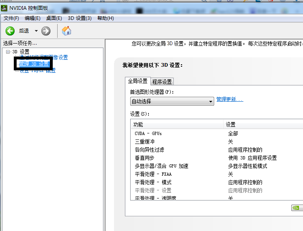303x231 pixels.
Task: Click the 多显示器性能模式 value
Action: (x=247, y=166)
